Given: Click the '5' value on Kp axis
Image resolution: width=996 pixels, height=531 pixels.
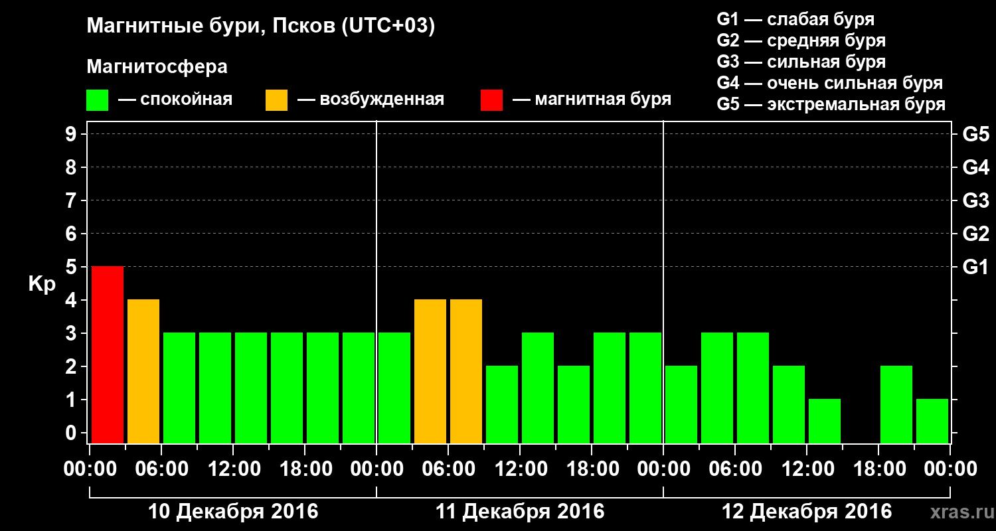Looking at the screenshot, I should tap(72, 267).
